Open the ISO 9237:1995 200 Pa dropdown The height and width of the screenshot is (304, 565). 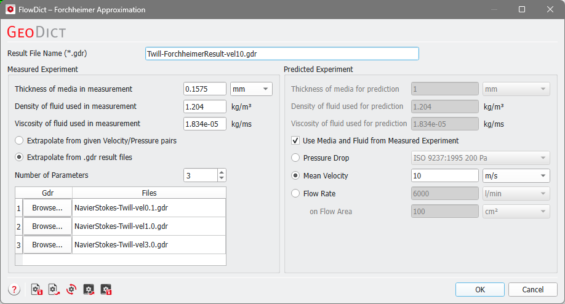[x=480, y=158]
